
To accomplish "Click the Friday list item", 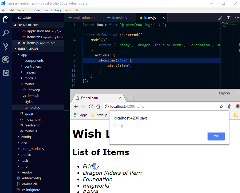I will coord(91,167).
